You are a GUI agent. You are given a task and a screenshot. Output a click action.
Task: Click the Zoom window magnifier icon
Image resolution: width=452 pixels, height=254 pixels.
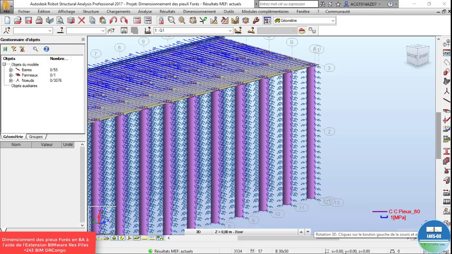[x=172, y=20]
